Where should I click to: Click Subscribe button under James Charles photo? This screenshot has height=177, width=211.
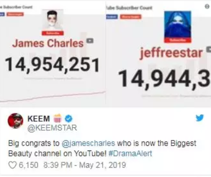click(53, 33)
